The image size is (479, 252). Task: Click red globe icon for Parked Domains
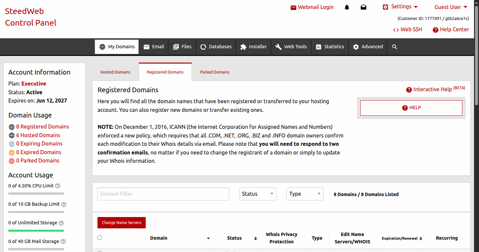pos(12,161)
